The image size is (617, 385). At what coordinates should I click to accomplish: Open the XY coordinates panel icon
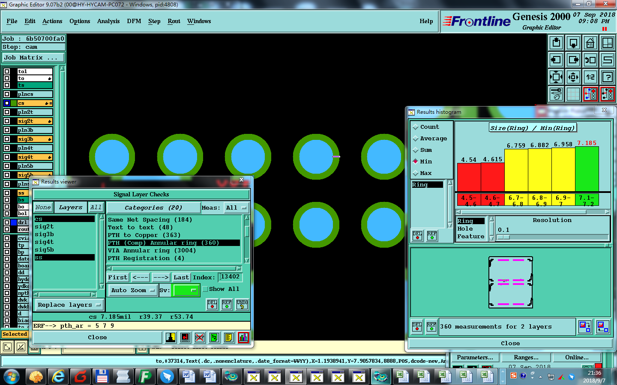[x=608, y=43]
